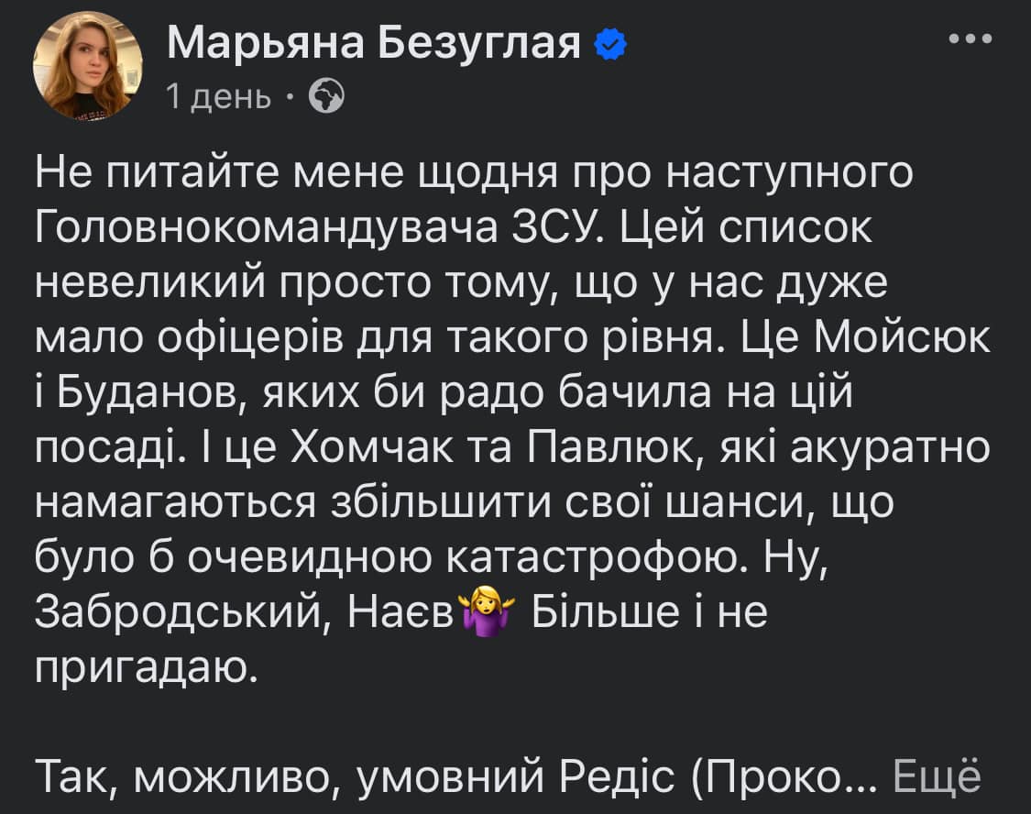
Task: Open Марьяна Безуглая's profile picture
Action: click(87, 65)
